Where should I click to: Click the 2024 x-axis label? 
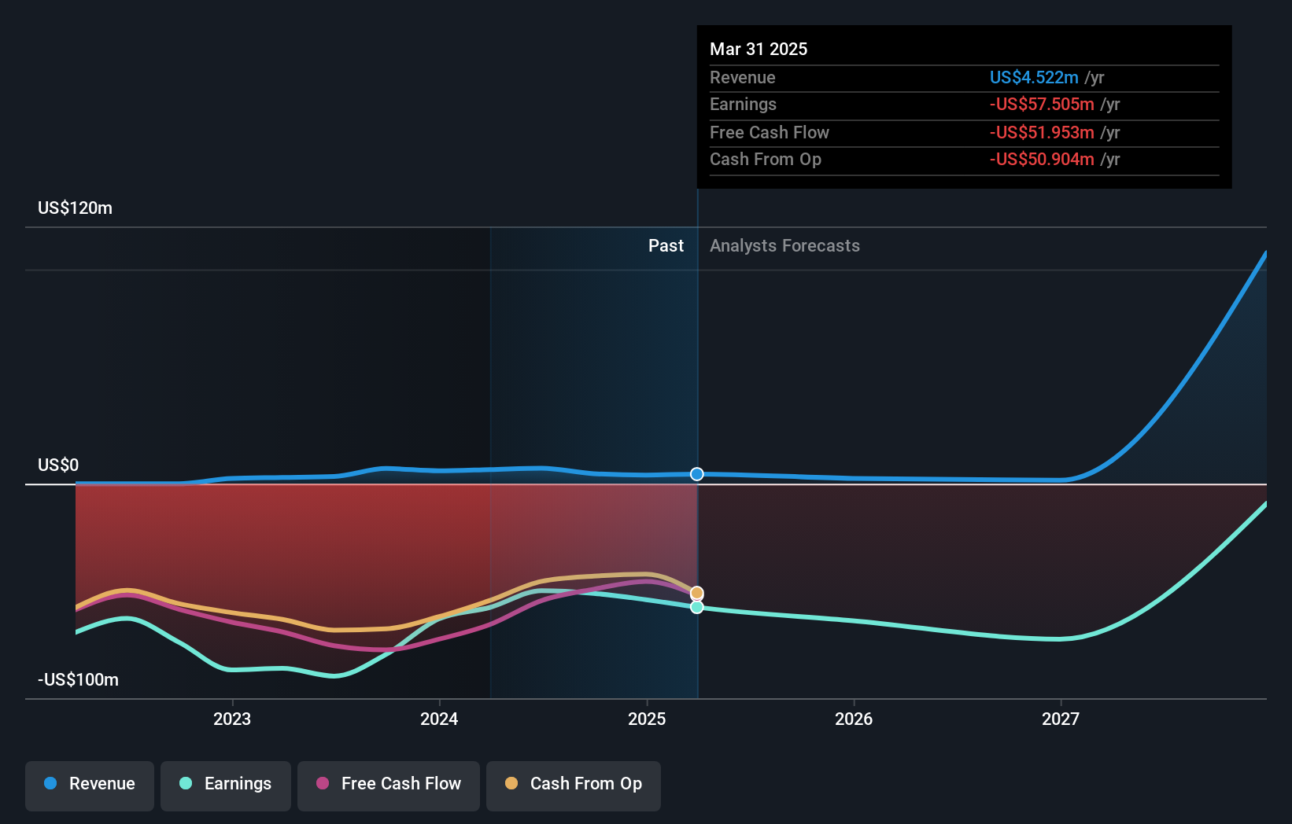pyautogui.click(x=439, y=719)
